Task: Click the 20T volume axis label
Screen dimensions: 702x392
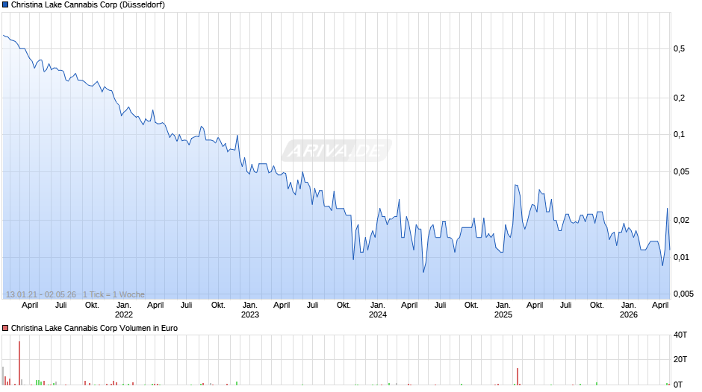Action: tap(680, 359)
